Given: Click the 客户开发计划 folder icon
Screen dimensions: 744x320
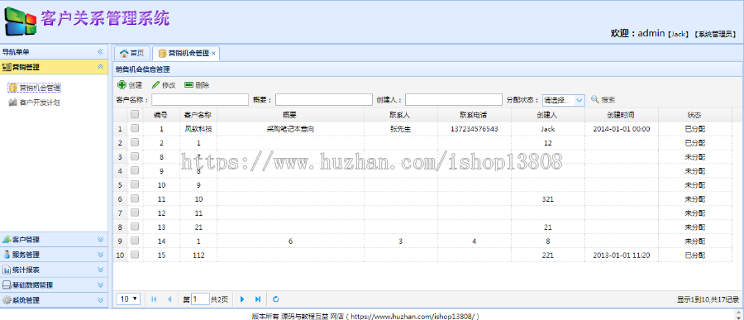Looking at the screenshot, I should pos(13,102).
